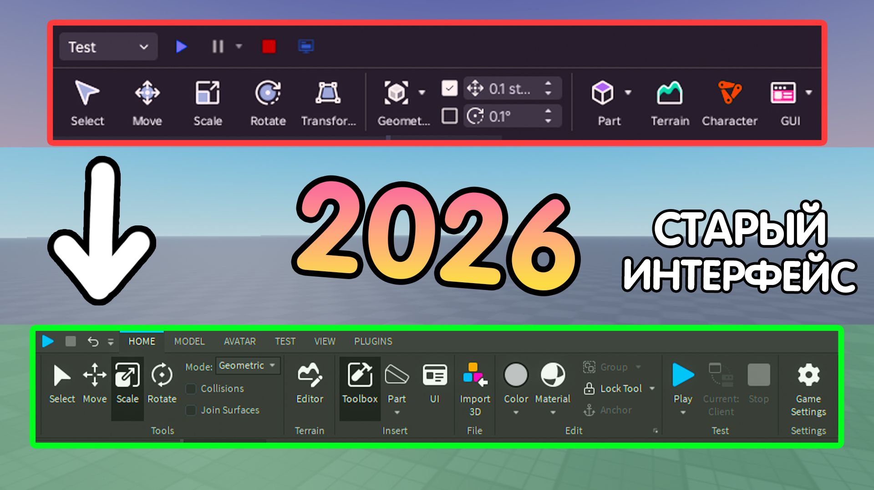This screenshot has width=874, height=490.
Task: Click the blue monitor device icon
Action: [306, 46]
